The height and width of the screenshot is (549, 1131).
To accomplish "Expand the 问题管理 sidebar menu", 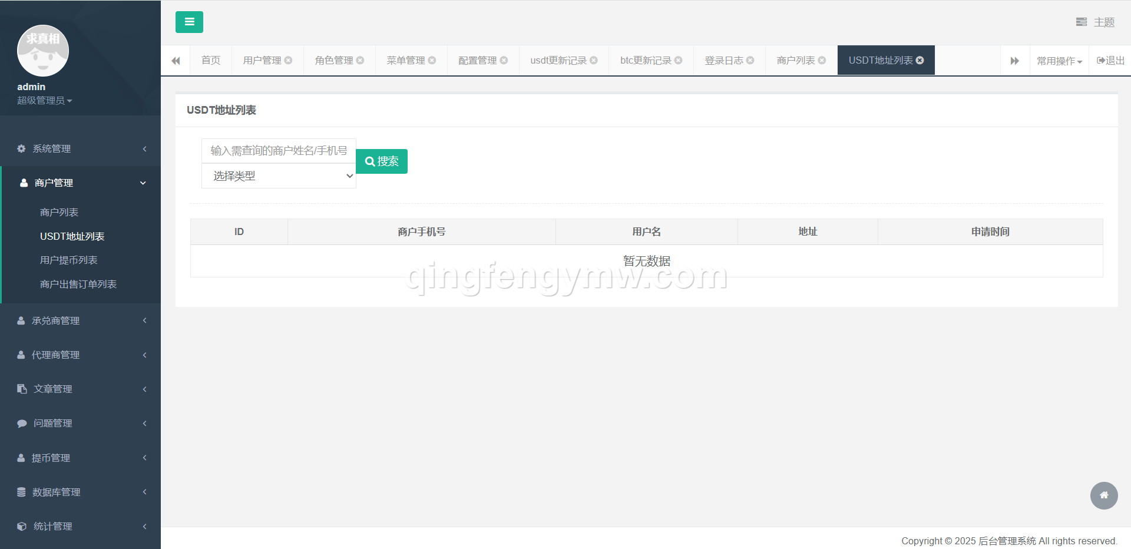I will click(x=81, y=423).
